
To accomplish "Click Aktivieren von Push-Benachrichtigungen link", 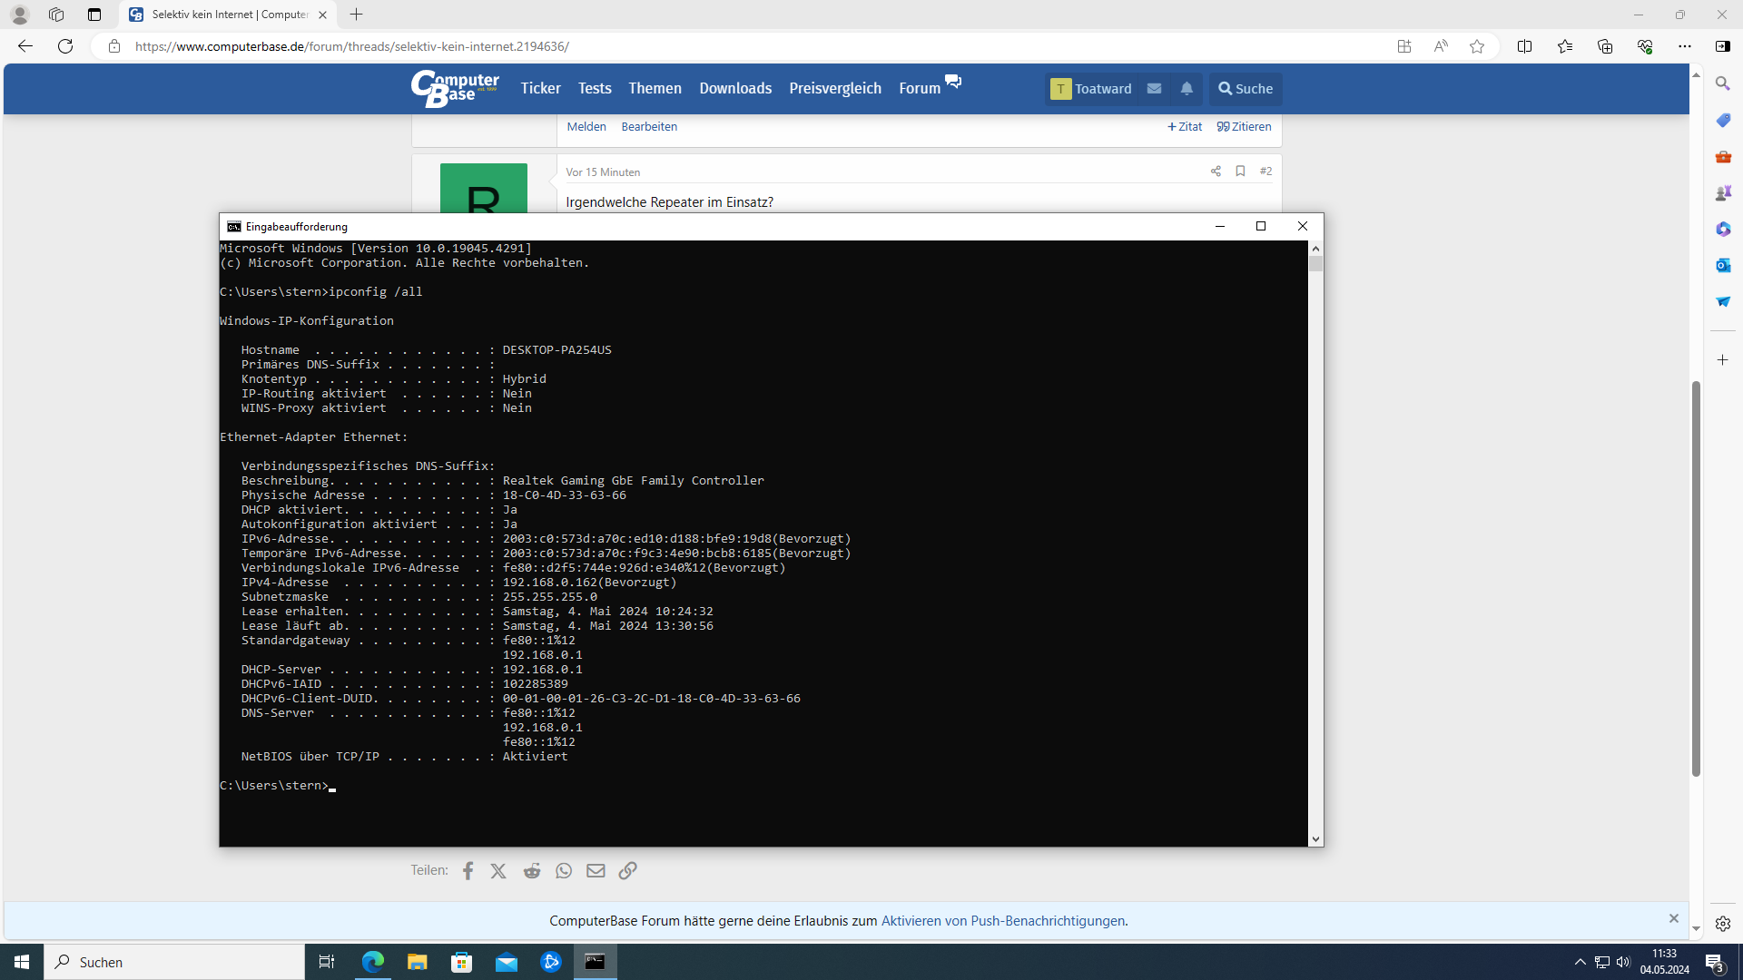I will click(x=1002, y=921).
